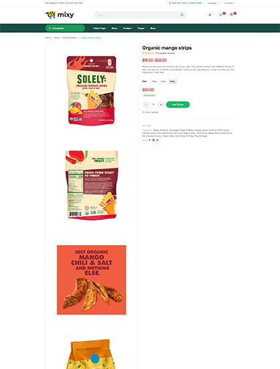Select the highlighted third size option
This screenshot has height=369, width=280.
point(172,81)
